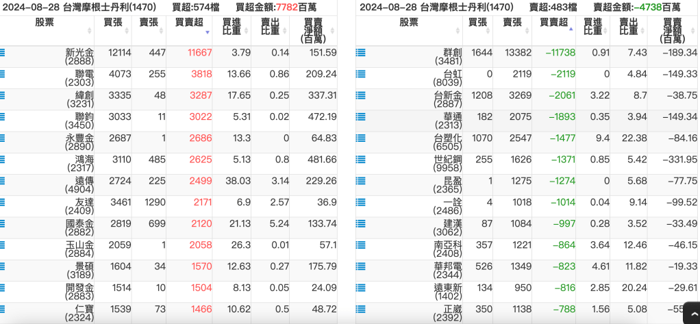Select the list icon for 台塑化 (6505)

(x=361, y=138)
